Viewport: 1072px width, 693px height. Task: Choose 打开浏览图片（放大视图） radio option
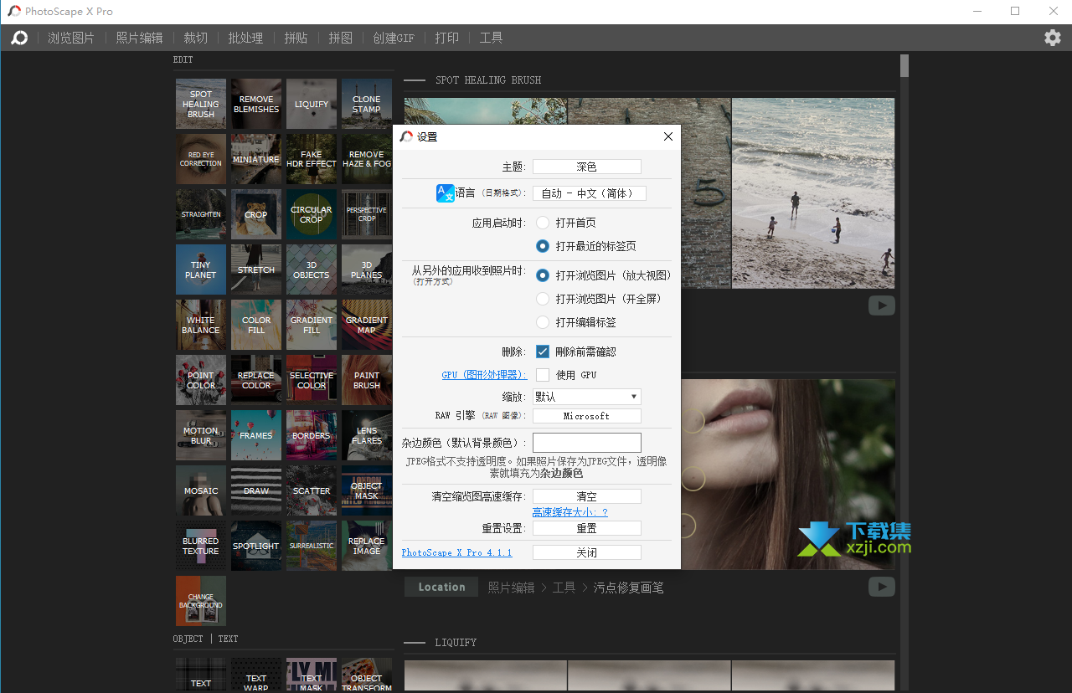(x=543, y=275)
